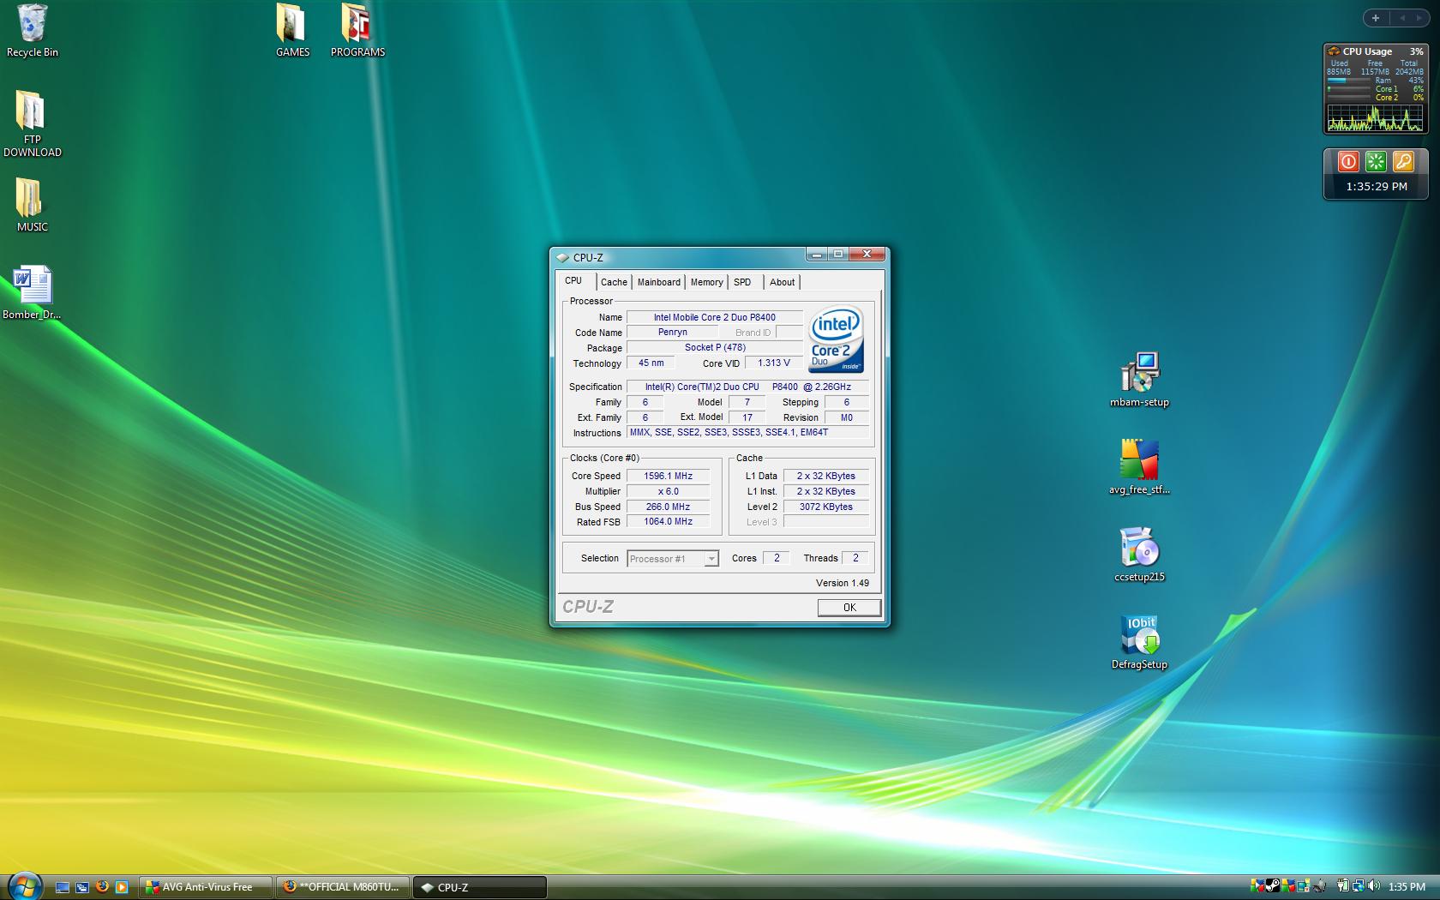Viewport: 1440px width, 900px height.
Task: Click the red shutdown gadget button
Action: (x=1348, y=161)
